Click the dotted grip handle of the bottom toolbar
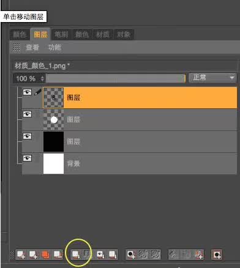240x268 pixels. pyautogui.click(x=12, y=255)
